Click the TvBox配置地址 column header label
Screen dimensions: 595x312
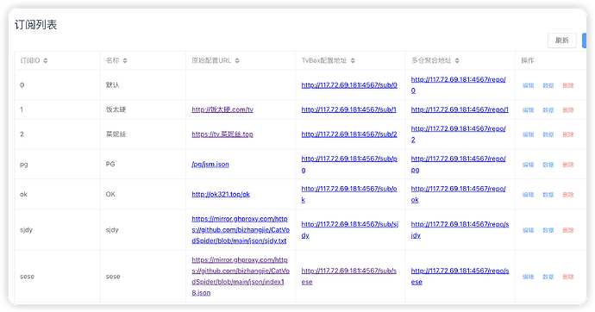[324, 60]
